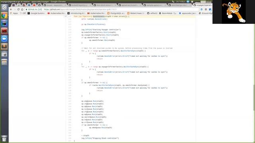
Task: Go back to the previous page
Action: coord(11,10)
